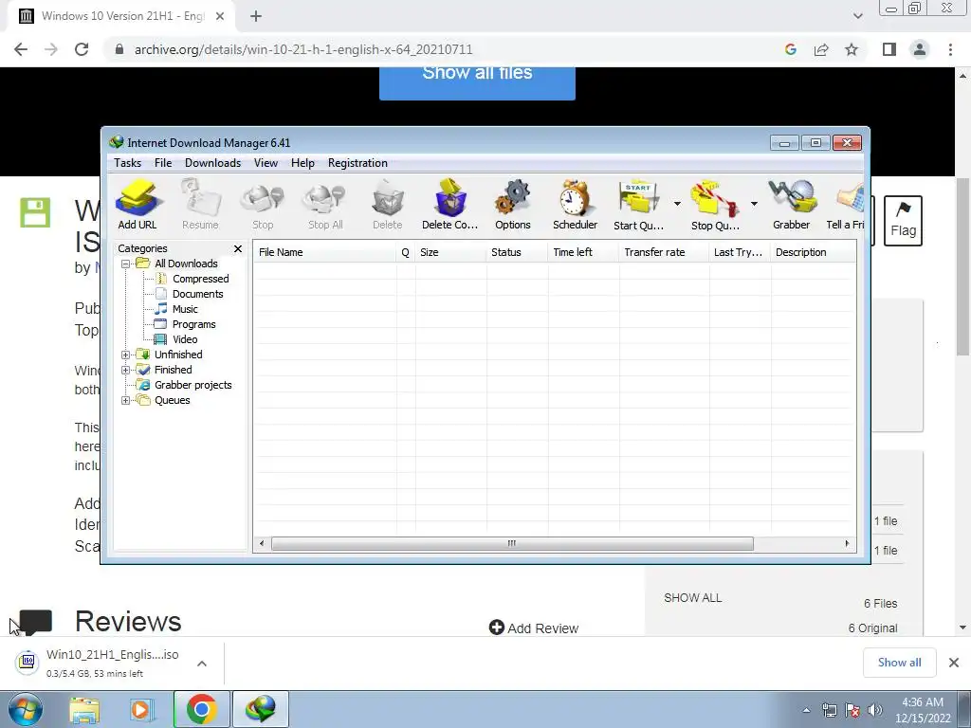971x728 pixels.
Task: Click the list's right scroll arrow
Action: coord(847,544)
